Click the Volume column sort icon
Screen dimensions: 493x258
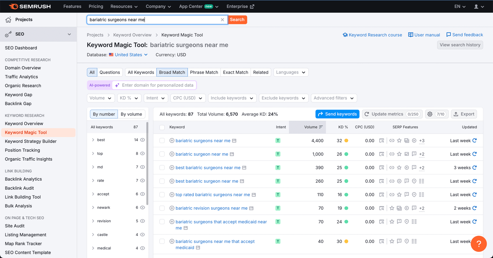pos(321,127)
